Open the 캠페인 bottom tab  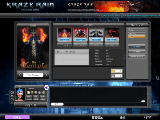point(17,117)
